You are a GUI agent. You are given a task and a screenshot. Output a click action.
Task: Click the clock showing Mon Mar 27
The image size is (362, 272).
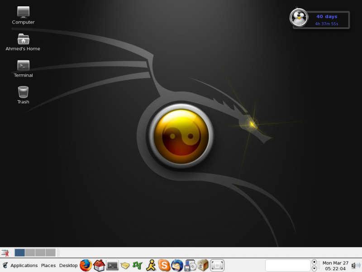tap(336, 266)
